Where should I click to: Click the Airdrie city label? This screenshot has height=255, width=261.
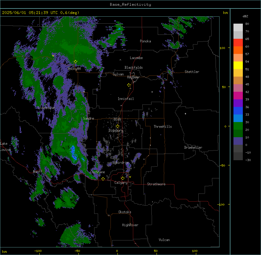click(122, 163)
